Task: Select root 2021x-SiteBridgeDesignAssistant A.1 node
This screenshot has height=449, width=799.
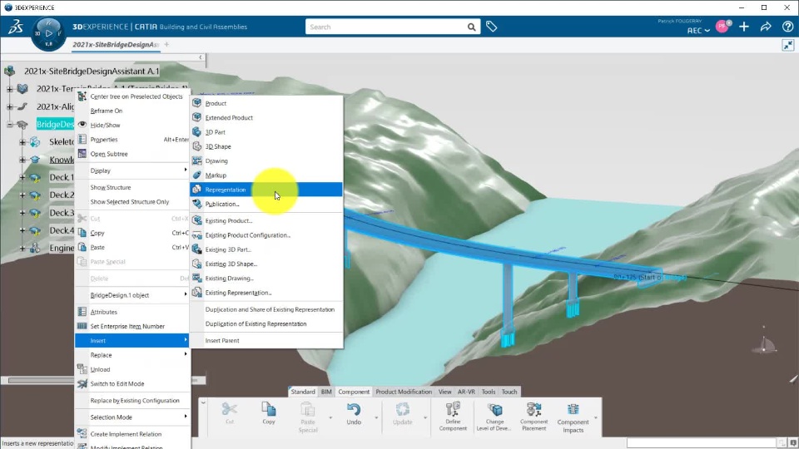Action: tap(92, 72)
